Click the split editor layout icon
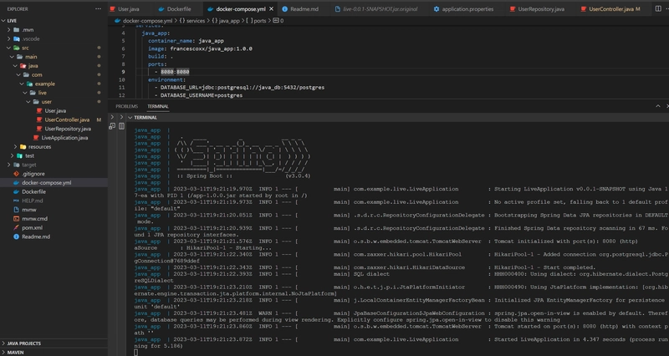669x356 pixels. [x=658, y=8]
